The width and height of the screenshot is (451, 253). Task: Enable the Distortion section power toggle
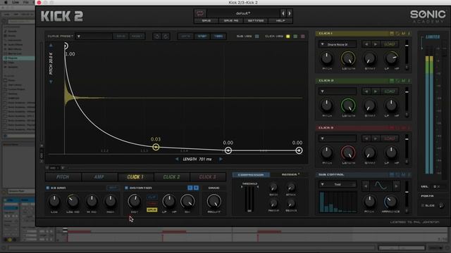click(126, 188)
